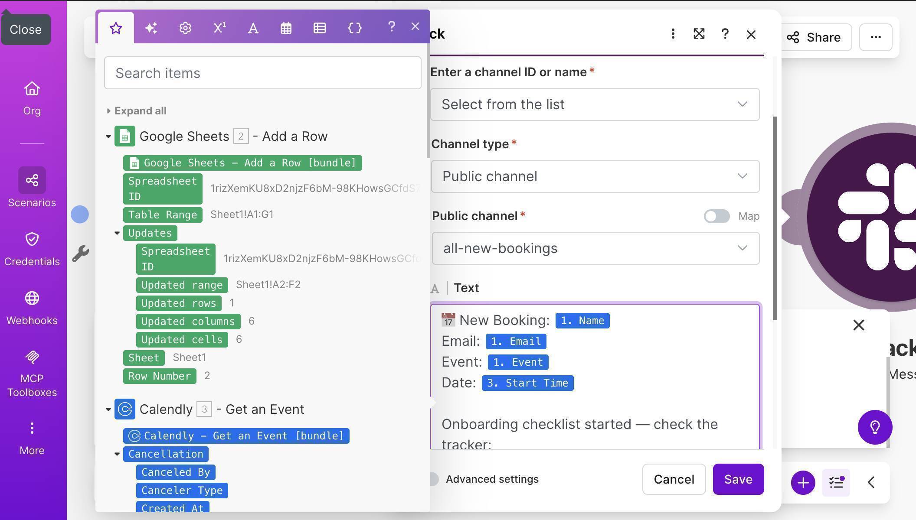Select the general functions gear tab

coord(185,28)
